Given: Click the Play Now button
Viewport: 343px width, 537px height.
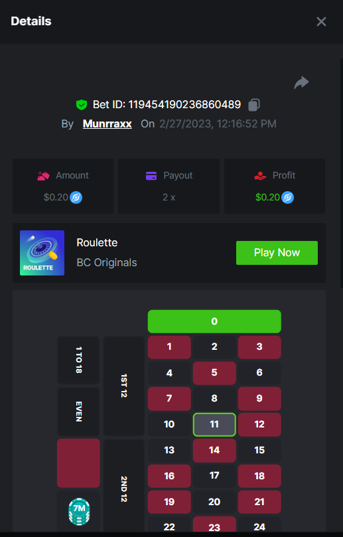Looking at the screenshot, I should click(277, 253).
